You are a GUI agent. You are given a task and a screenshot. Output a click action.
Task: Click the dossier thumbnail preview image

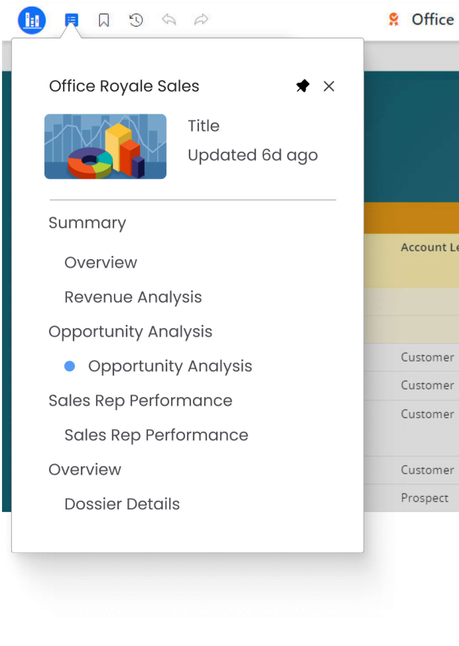pos(106,146)
